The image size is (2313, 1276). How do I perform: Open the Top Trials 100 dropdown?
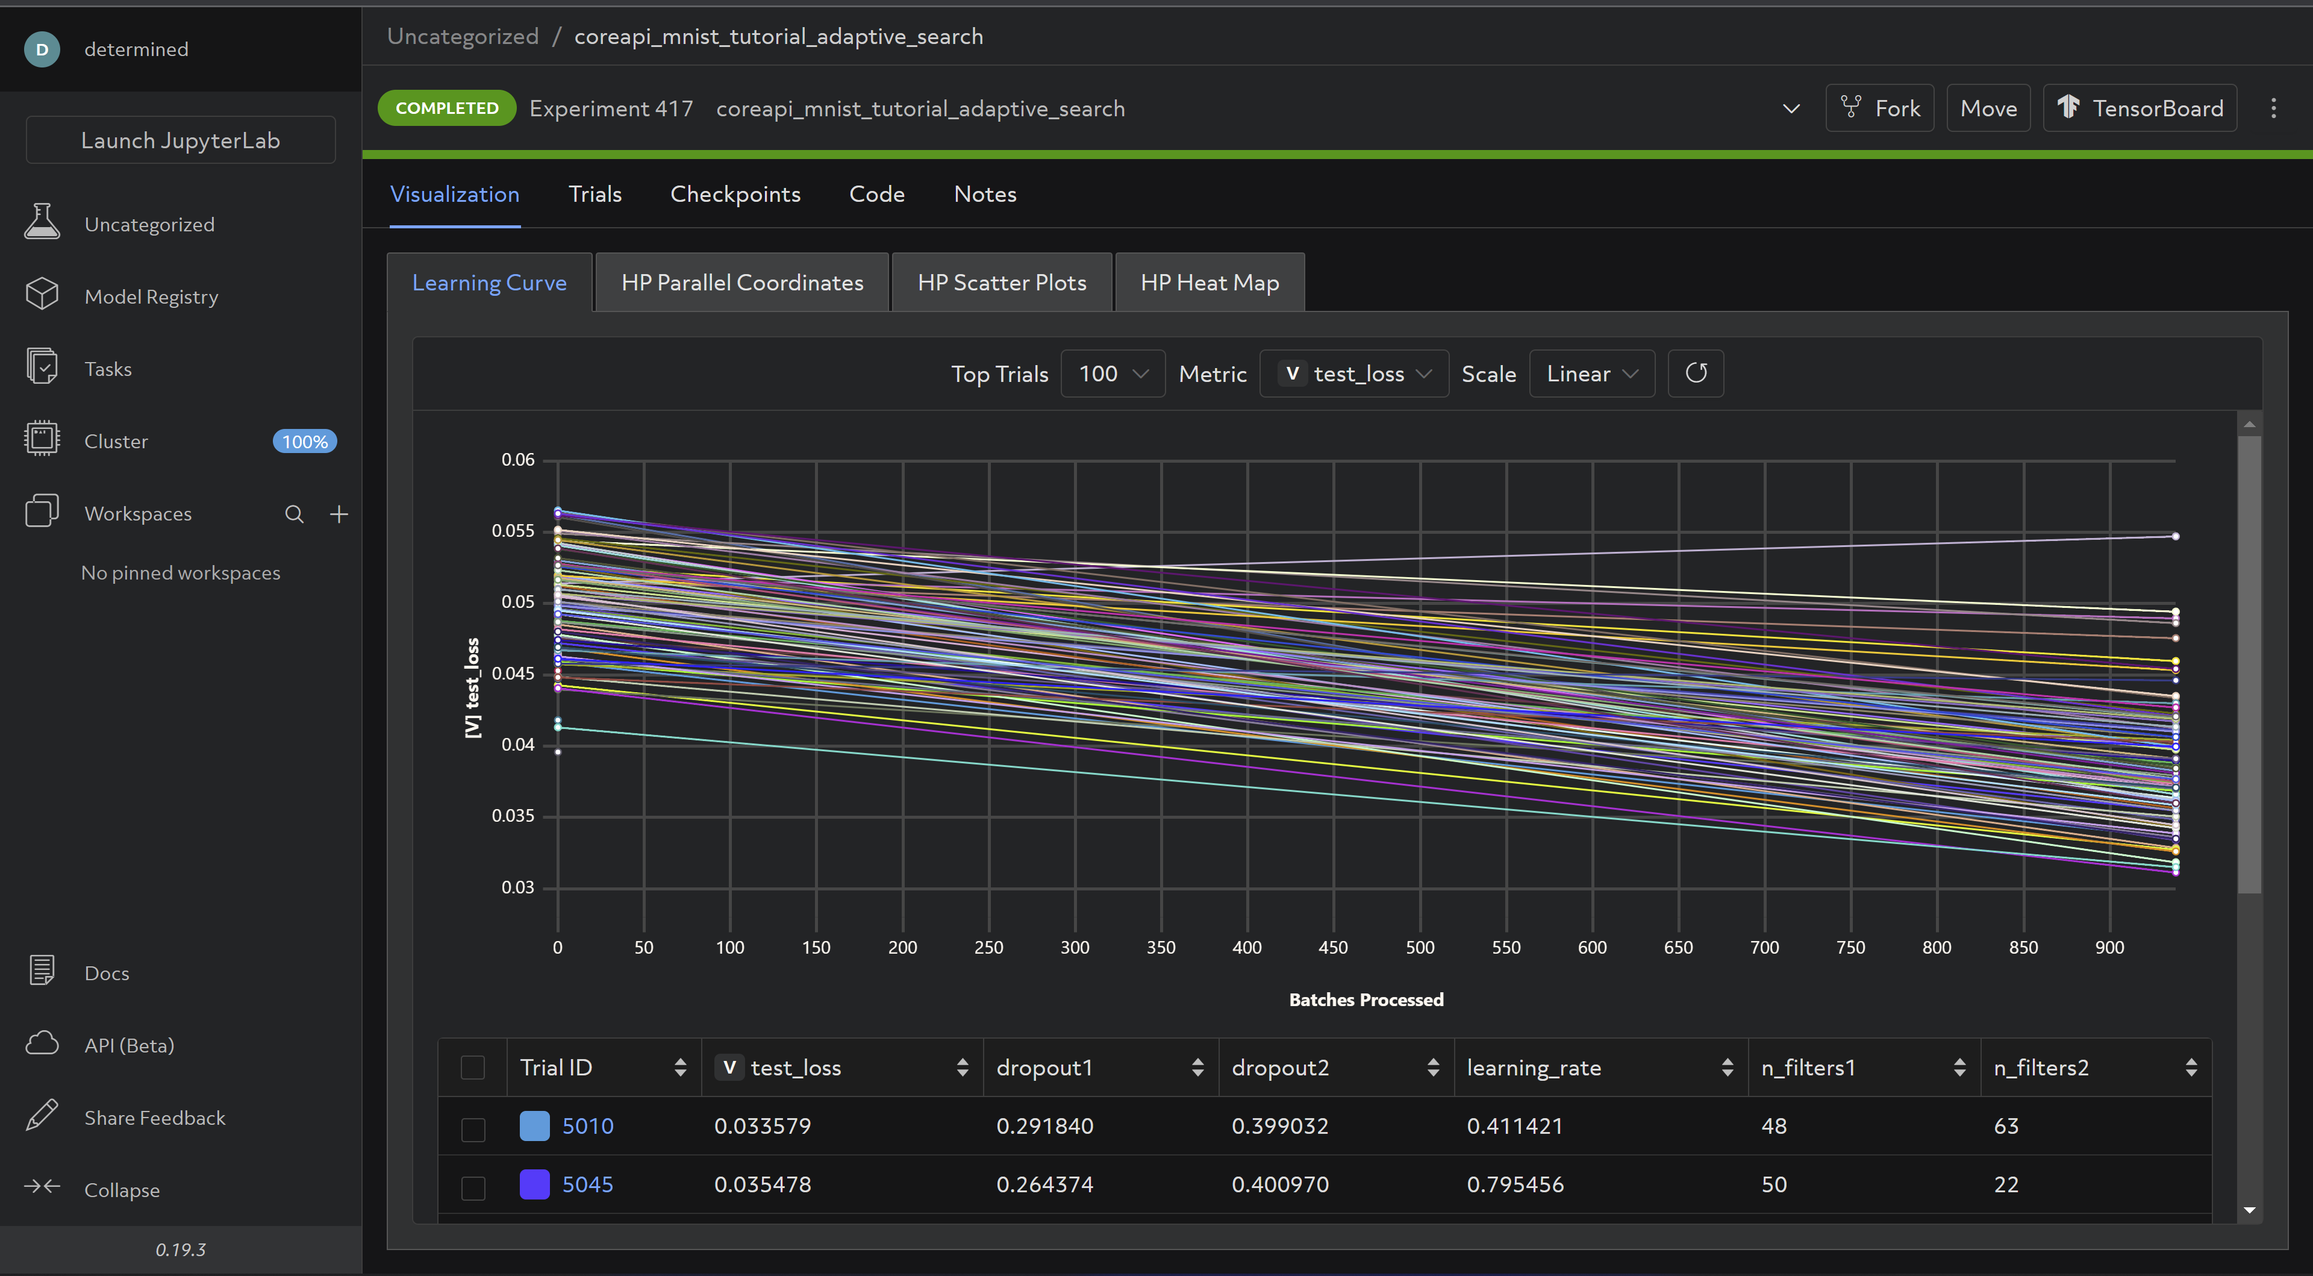pyautogui.click(x=1113, y=374)
